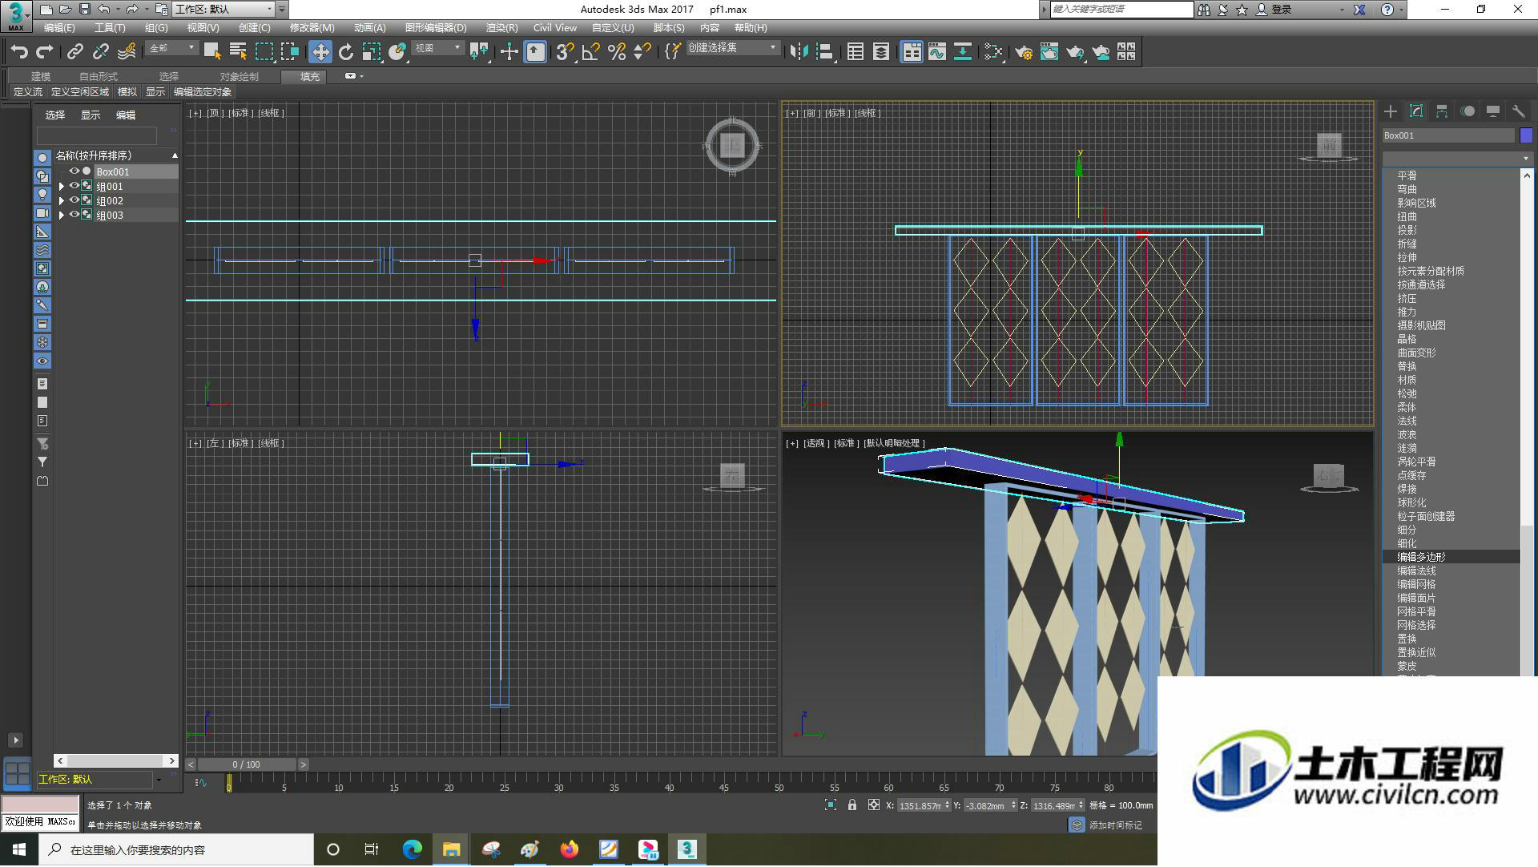
Task: Choose rectangular selection region icon
Action: click(264, 52)
